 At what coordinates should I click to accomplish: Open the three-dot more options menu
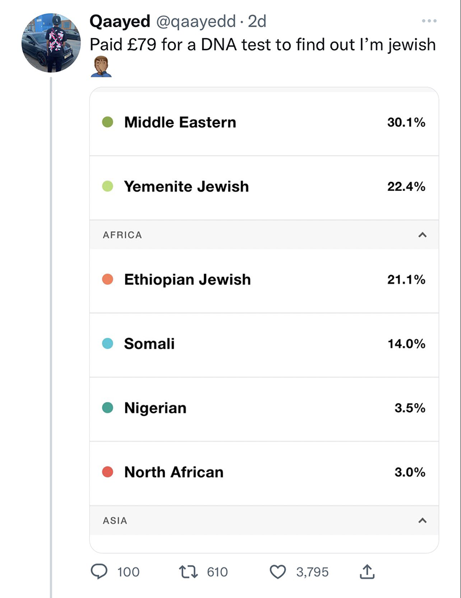pos(429,21)
